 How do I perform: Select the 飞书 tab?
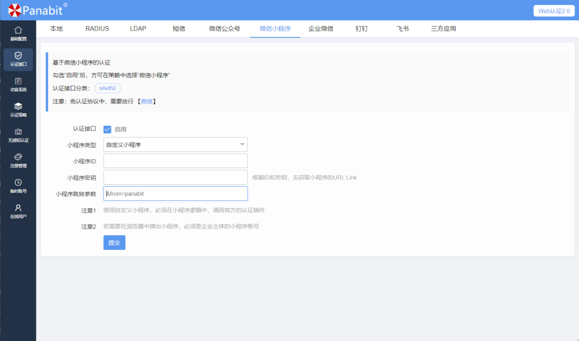pos(402,28)
